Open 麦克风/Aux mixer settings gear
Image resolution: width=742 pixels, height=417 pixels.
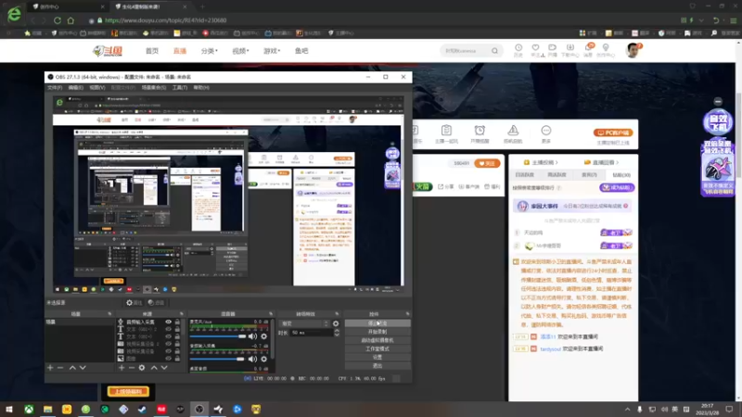click(264, 336)
